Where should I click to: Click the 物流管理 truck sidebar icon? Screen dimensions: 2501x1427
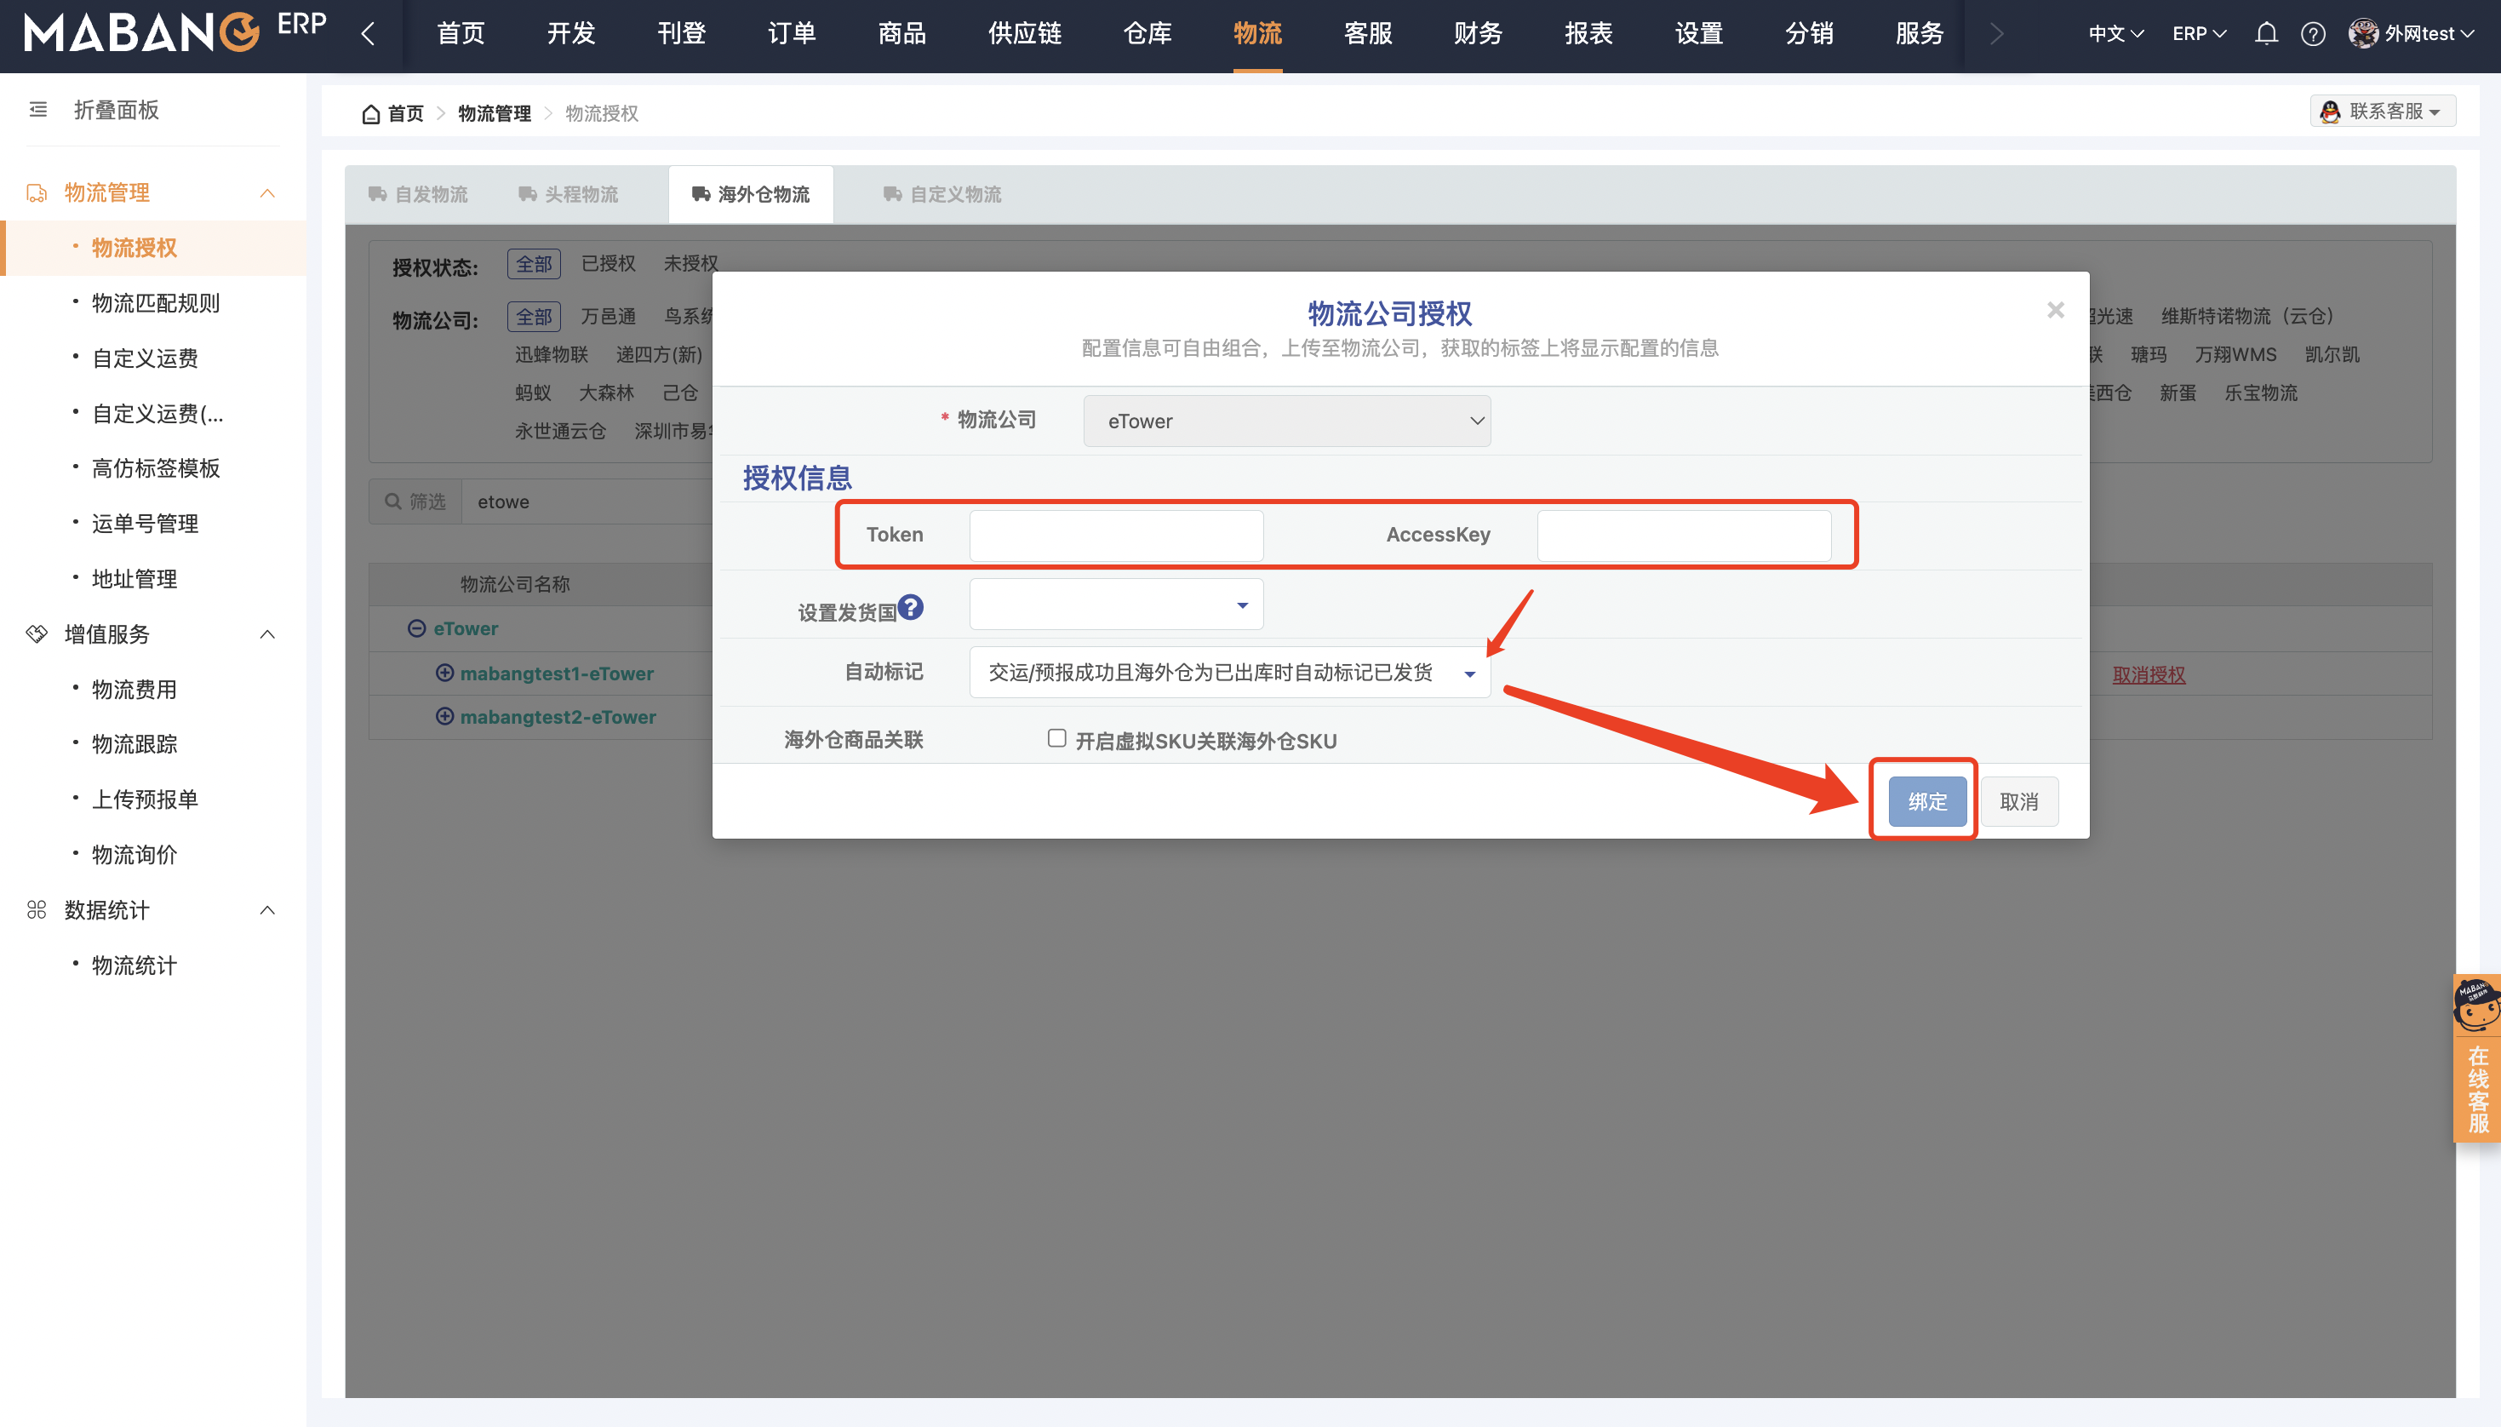point(37,193)
